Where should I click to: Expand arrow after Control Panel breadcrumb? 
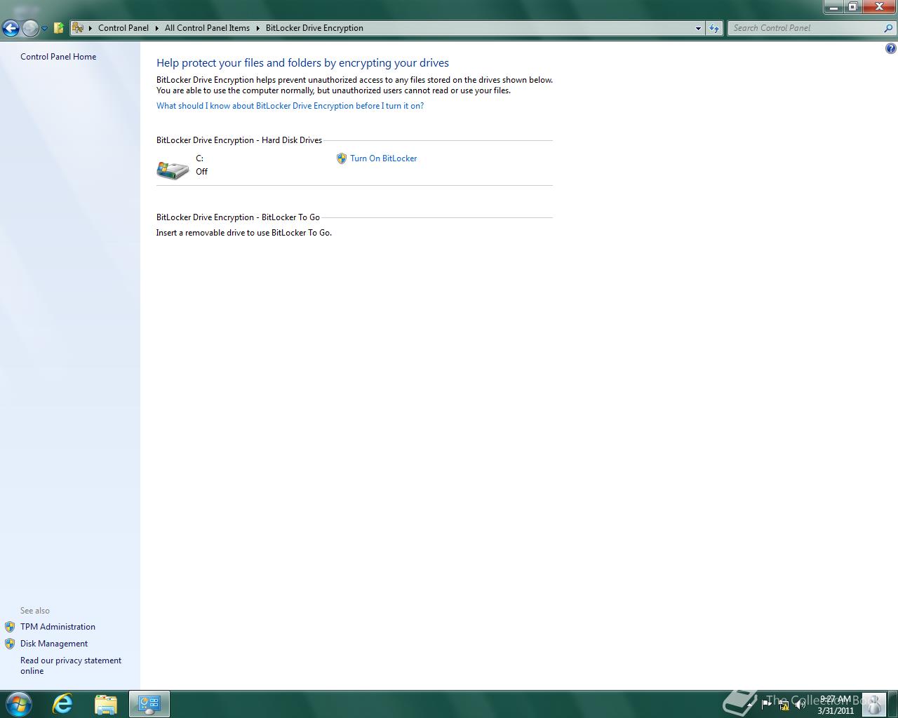click(x=156, y=28)
